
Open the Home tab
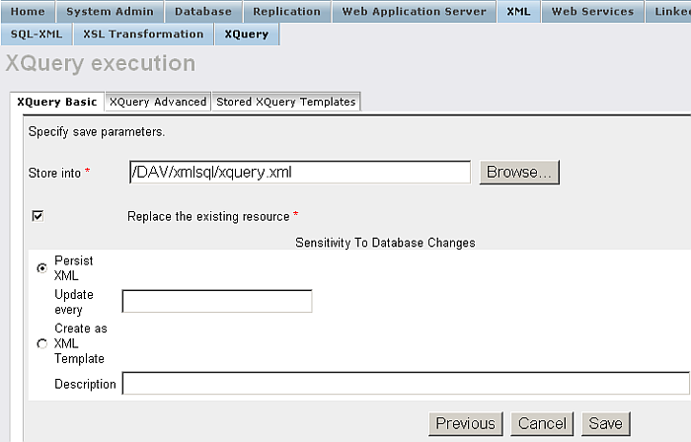click(28, 12)
